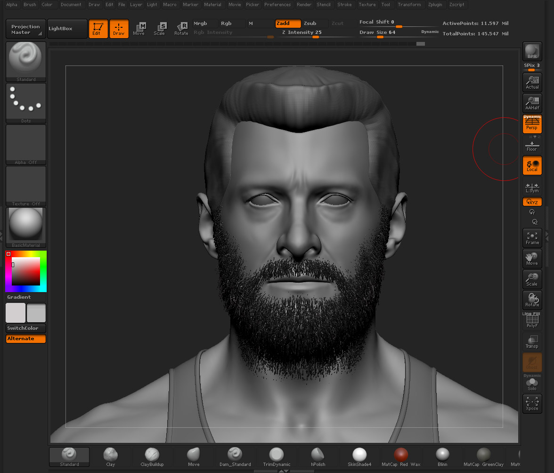The height and width of the screenshot is (473, 554).
Task: Open the BasicMaterial picker
Action: click(x=26, y=228)
